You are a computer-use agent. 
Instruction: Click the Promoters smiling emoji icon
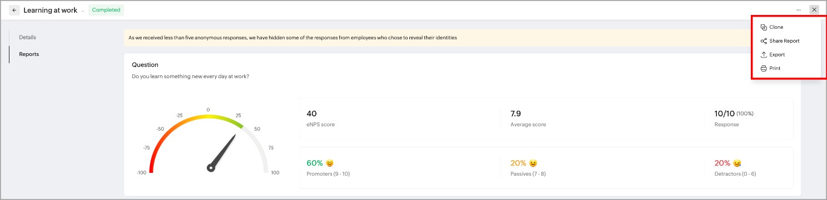330,163
